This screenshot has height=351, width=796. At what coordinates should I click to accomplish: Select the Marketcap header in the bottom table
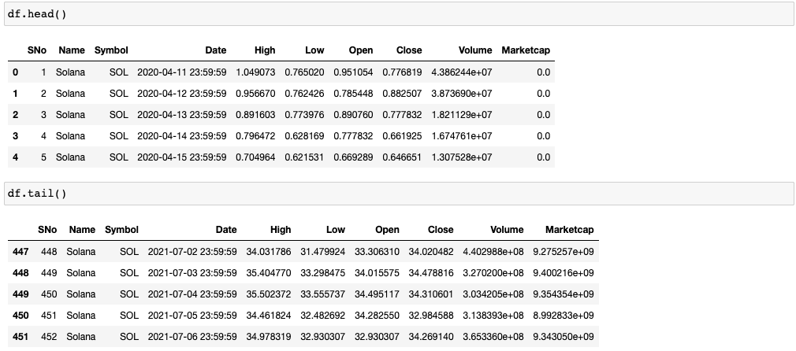pos(569,230)
